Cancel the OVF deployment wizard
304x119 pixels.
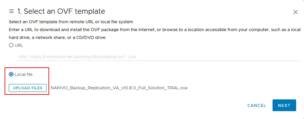pyautogui.click(x=257, y=106)
